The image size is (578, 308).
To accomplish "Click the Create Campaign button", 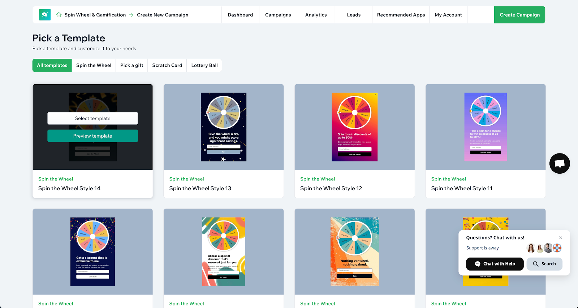I will pyautogui.click(x=519, y=15).
